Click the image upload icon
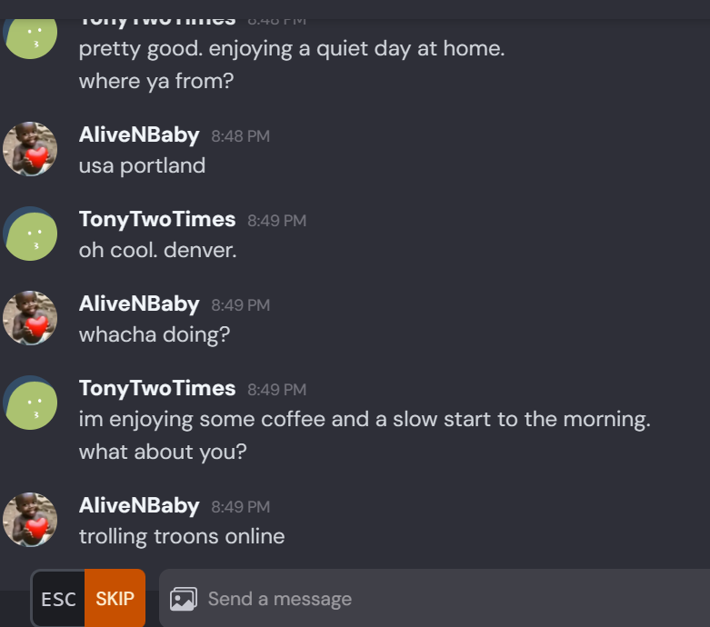 184,599
